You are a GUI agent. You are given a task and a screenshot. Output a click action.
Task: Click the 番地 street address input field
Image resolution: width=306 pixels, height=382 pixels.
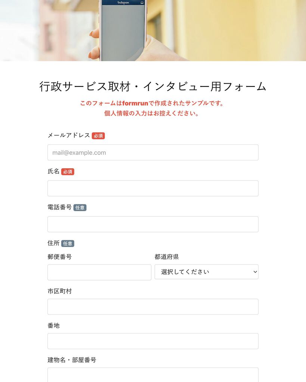[x=153, y=341]
